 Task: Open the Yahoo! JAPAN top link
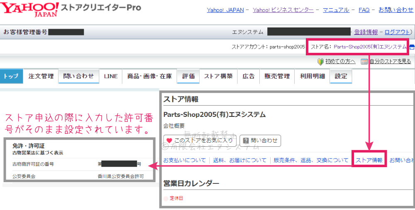click(x=225, y=10)
